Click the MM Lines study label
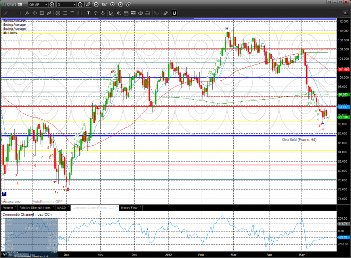351x258 pixels. coord(9,33)
